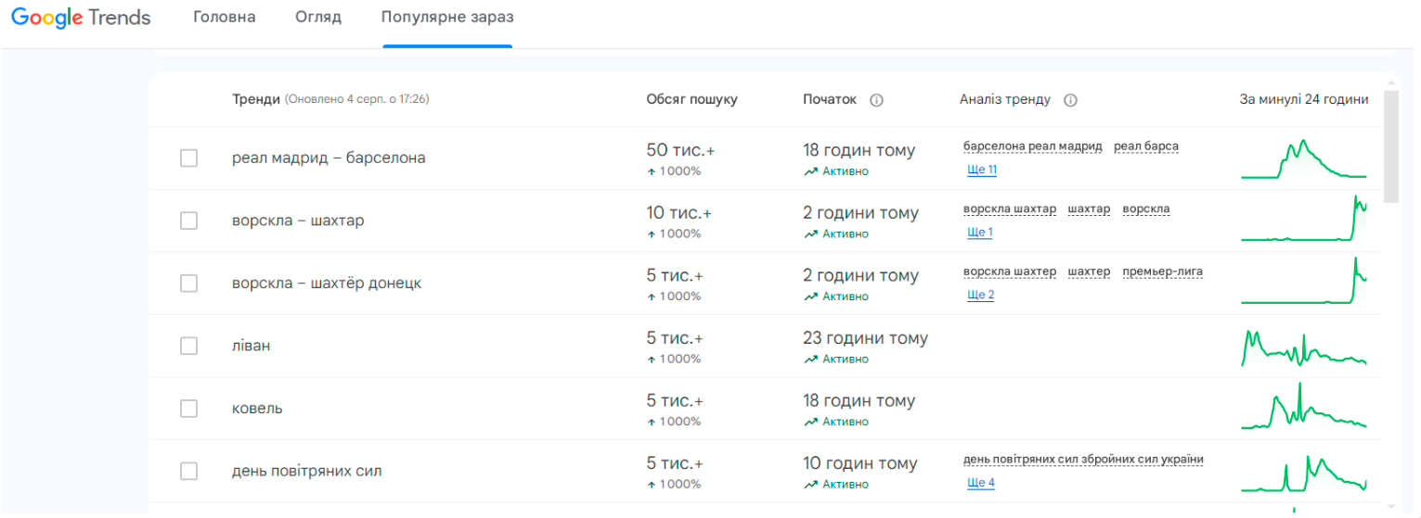Click the 10 тис.+ search volume
The height and width of the screenshot is (518, 1421).
[679, 213]
